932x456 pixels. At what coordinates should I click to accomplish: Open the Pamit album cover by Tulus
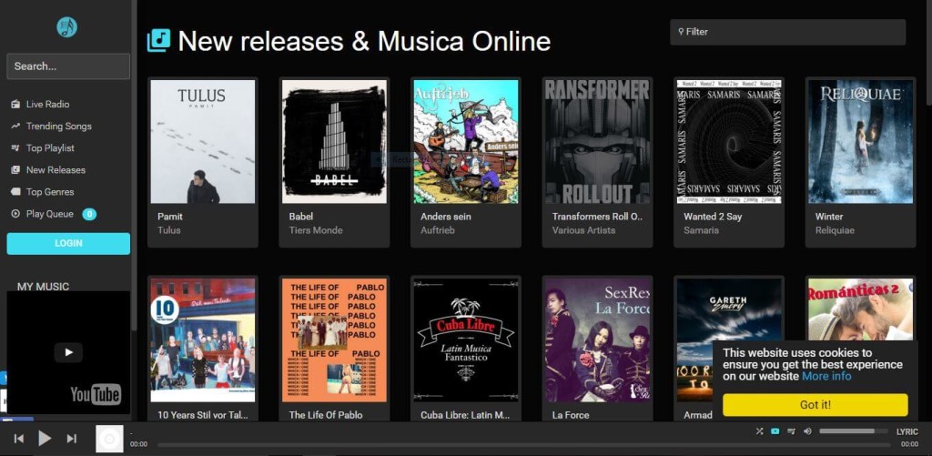203,141
